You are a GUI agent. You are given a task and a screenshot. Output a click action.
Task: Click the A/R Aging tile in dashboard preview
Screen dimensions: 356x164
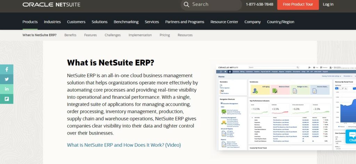tap(260, 90)
